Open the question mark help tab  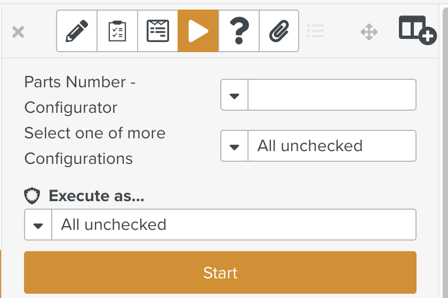click(239, 31)
